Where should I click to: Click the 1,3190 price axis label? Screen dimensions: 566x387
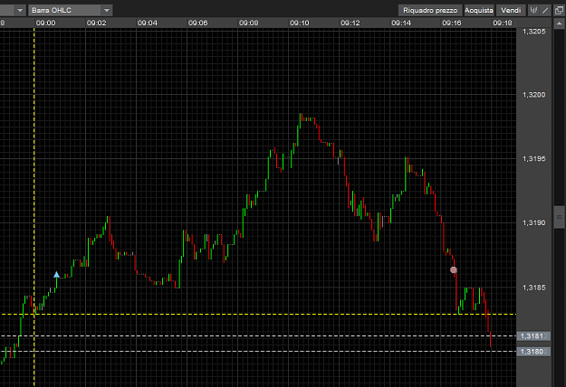534,222
